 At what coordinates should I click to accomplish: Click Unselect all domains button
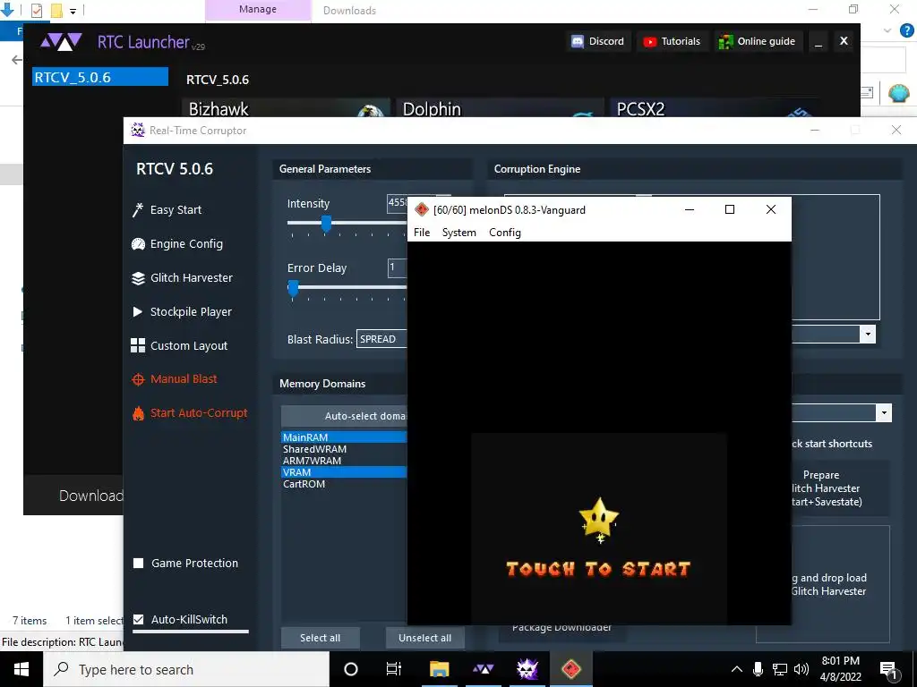pos(425,638)
